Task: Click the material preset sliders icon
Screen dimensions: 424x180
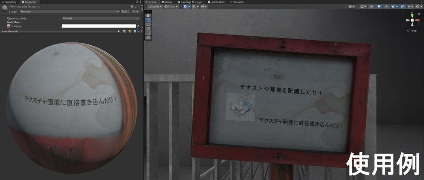Action: (135, 6)
